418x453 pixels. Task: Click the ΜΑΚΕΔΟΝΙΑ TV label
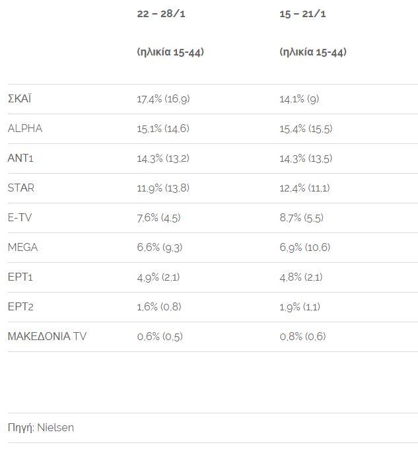click(47, 337)
